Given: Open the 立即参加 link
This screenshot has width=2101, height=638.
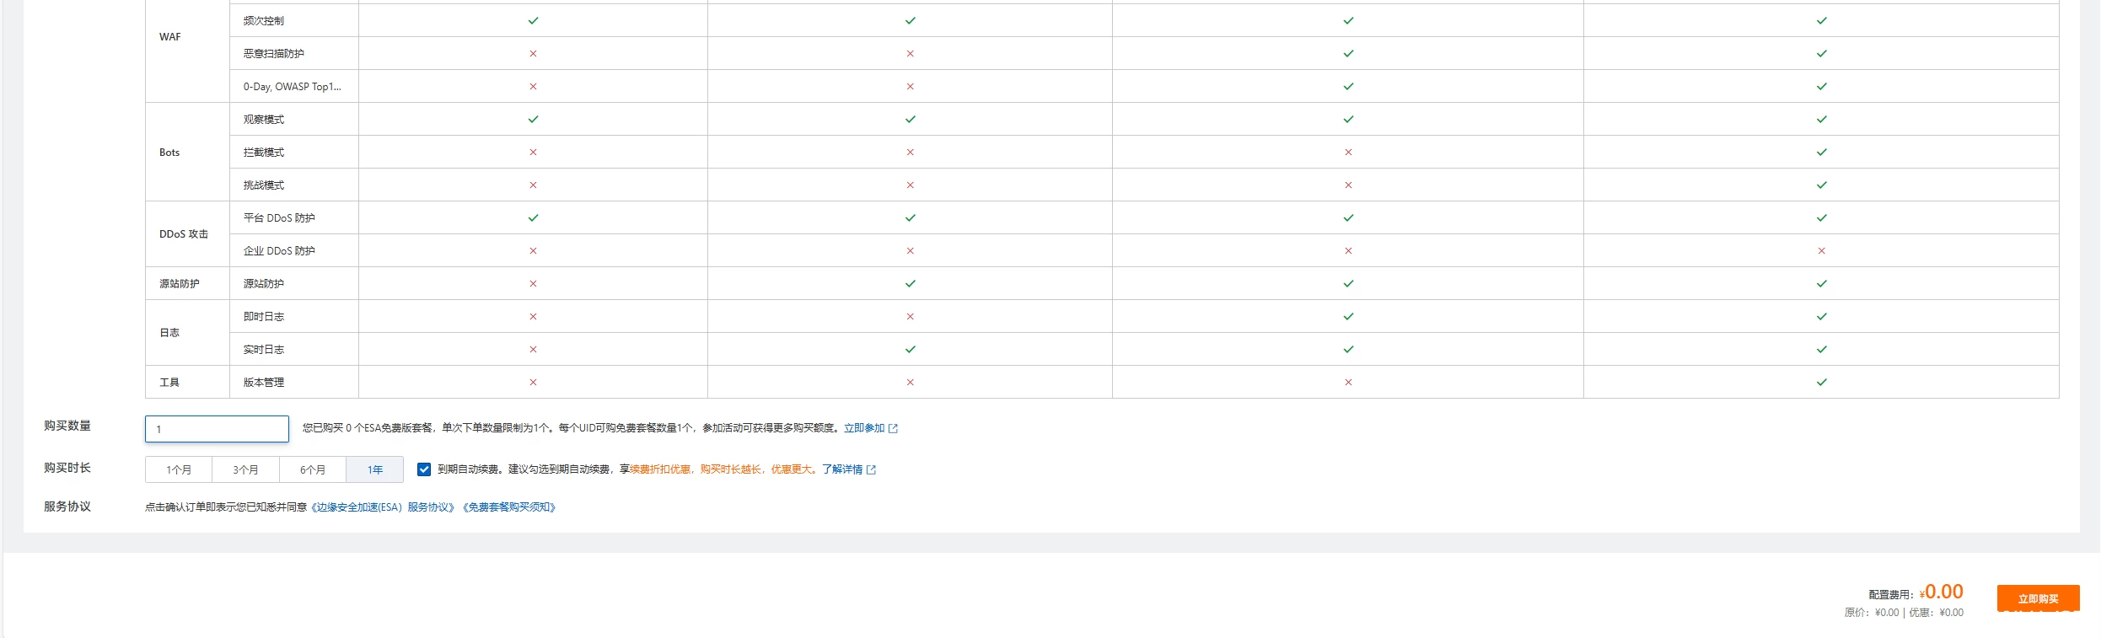Looking at the screenshot, I should [x=863, y=428].
